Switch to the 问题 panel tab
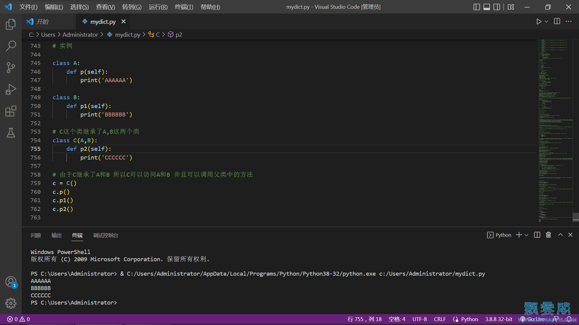The height and width of the screenshot is (325, 579). (36, 235)
